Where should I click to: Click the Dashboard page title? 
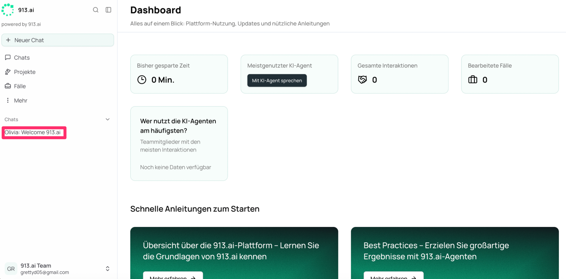(156, 10)
